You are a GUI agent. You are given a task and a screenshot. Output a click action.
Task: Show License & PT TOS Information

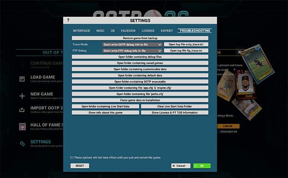coord(174,112)
